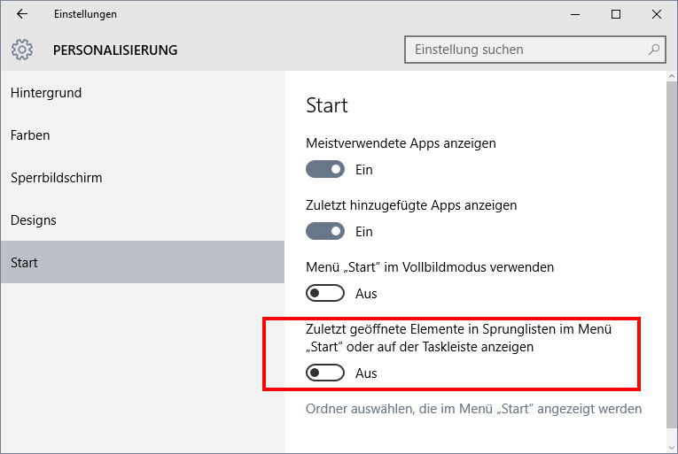Click the large Start page heading

pos(327,105)
